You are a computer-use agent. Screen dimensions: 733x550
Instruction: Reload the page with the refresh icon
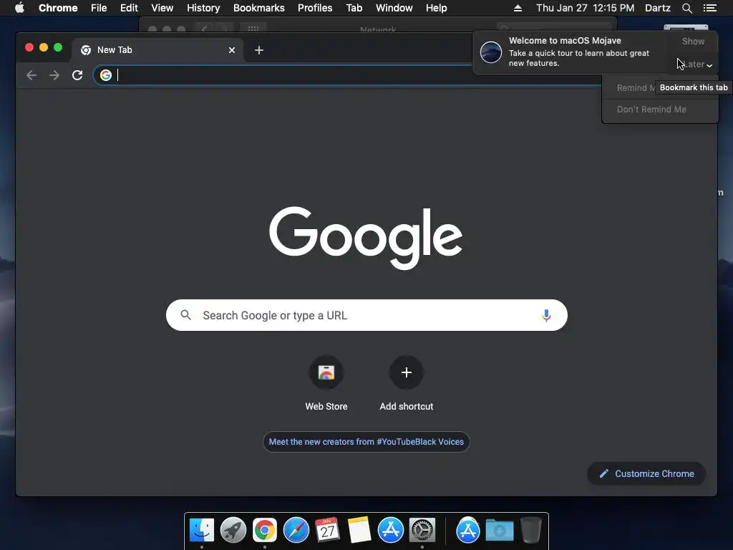click(x=77, y=74)
